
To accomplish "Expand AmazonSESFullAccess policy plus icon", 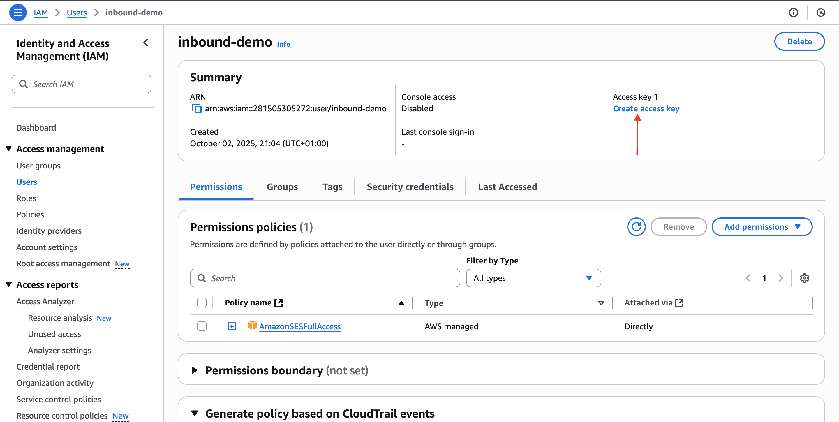I will [x=232, y=326].
